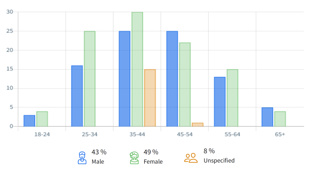Click the green Female person icon
Screen dimensions: 313x174
click(134, 158)
